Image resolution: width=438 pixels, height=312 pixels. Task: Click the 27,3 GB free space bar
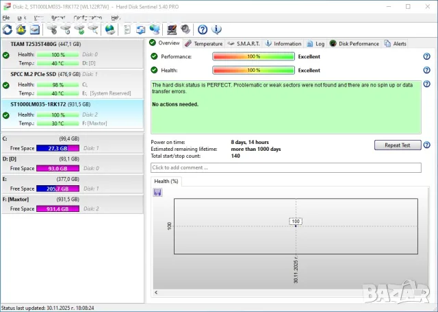[57, 148]
